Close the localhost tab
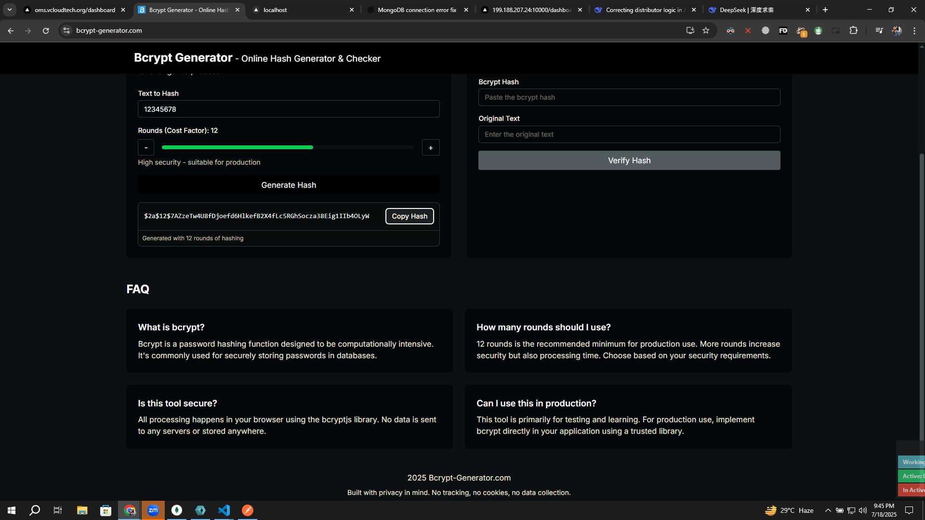This screenshot has width=925, height=520. 352,10
